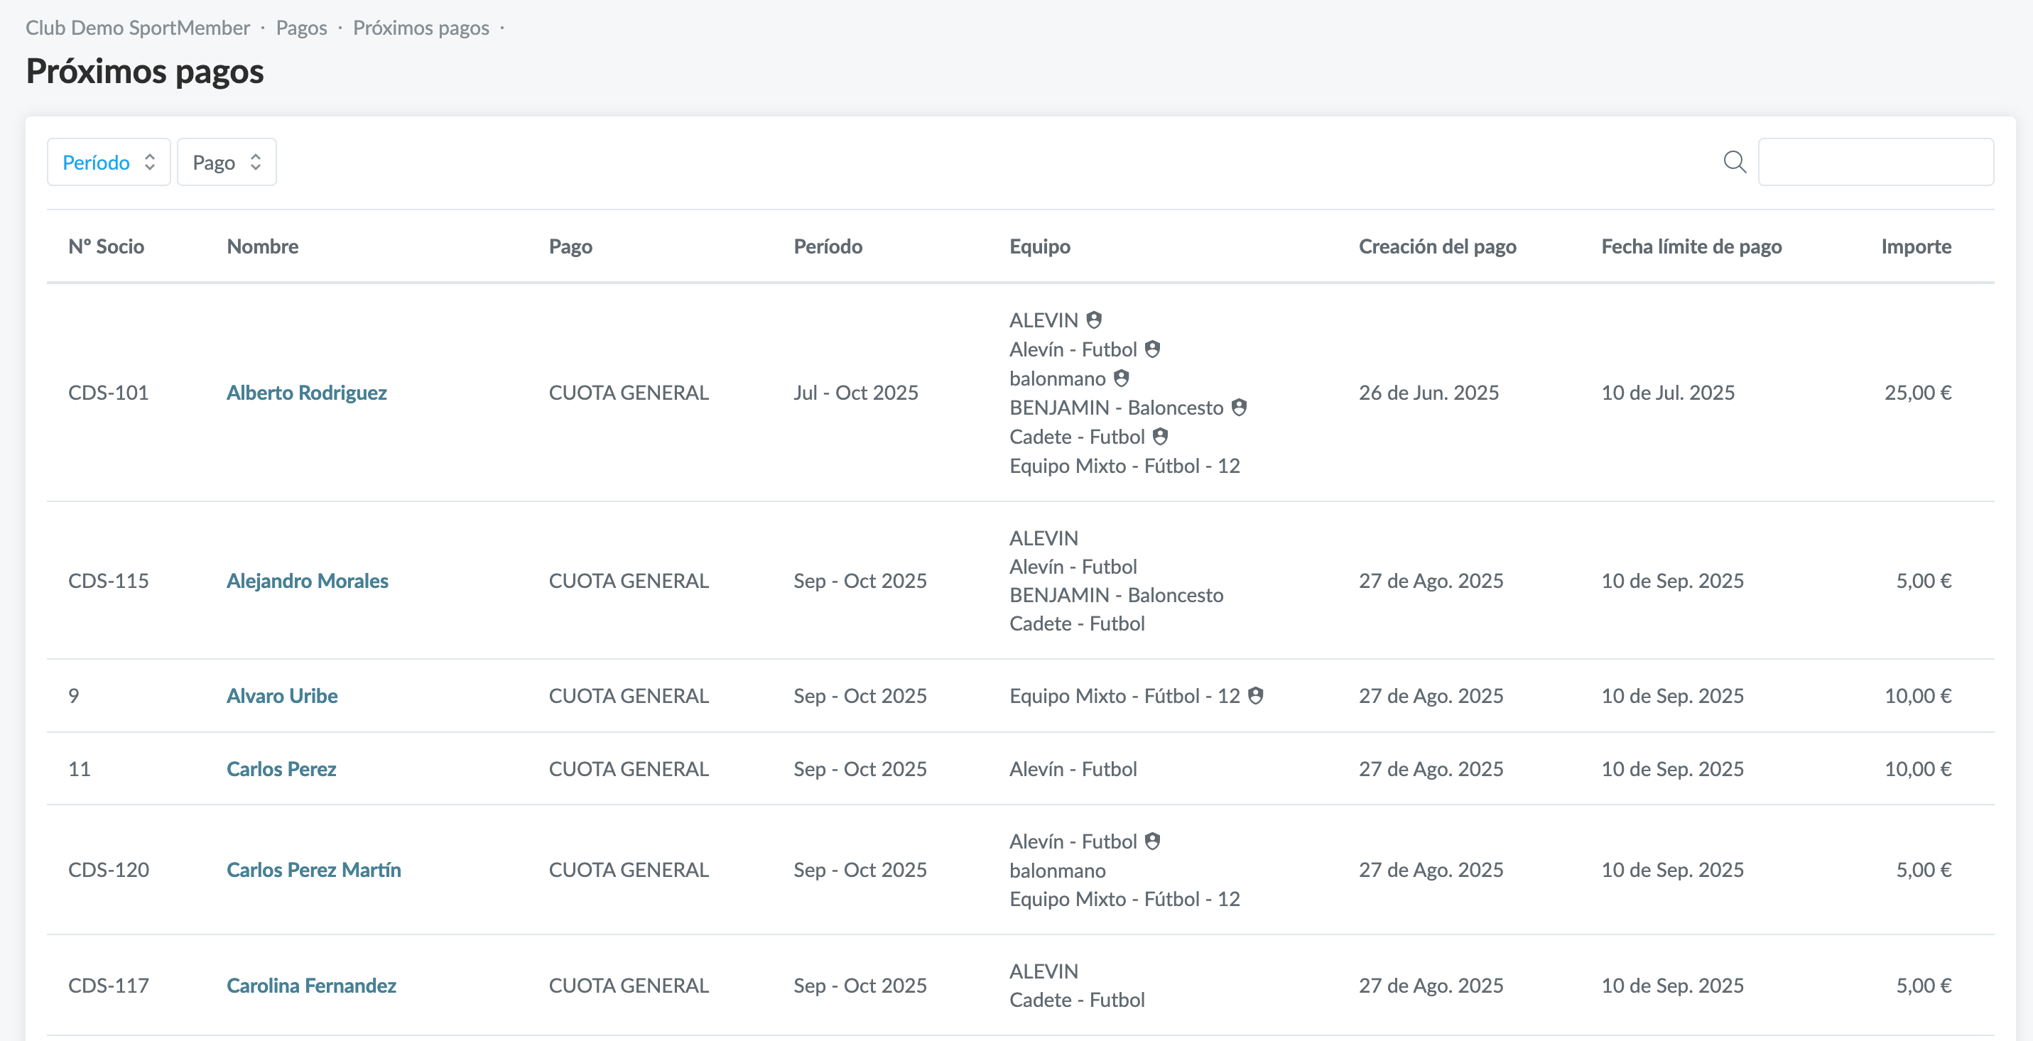Click the search magnifier icon
The image size is (2033, 1041).
tap(1734, 163)
